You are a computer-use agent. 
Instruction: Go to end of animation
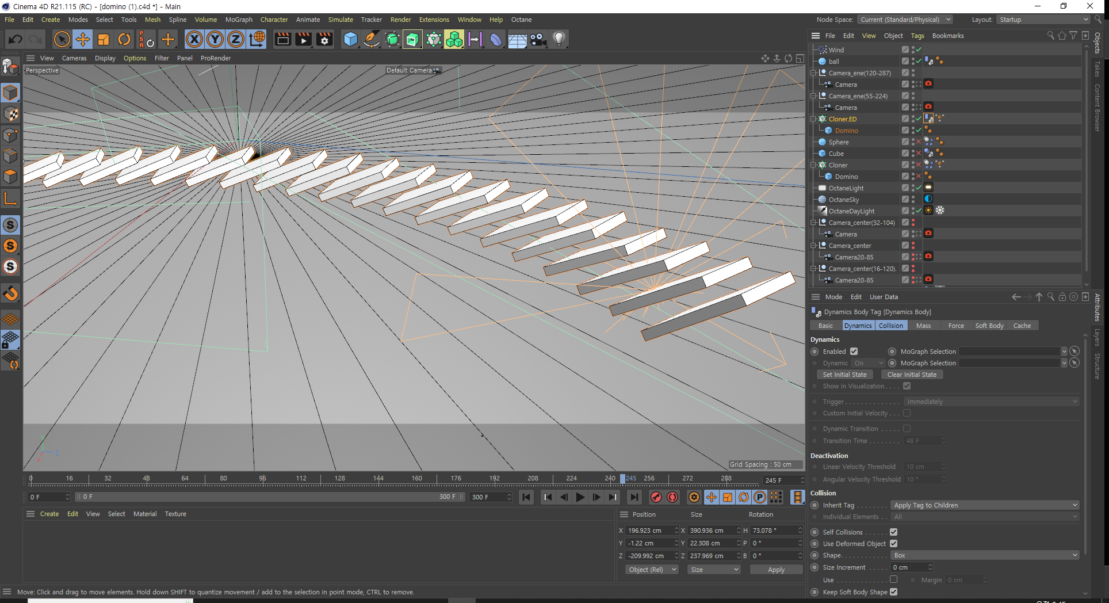pos(634,497)
